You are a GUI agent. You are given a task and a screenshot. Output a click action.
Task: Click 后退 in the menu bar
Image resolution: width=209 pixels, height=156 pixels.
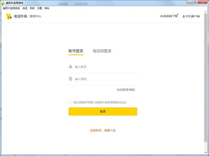(x=25, y=8)
